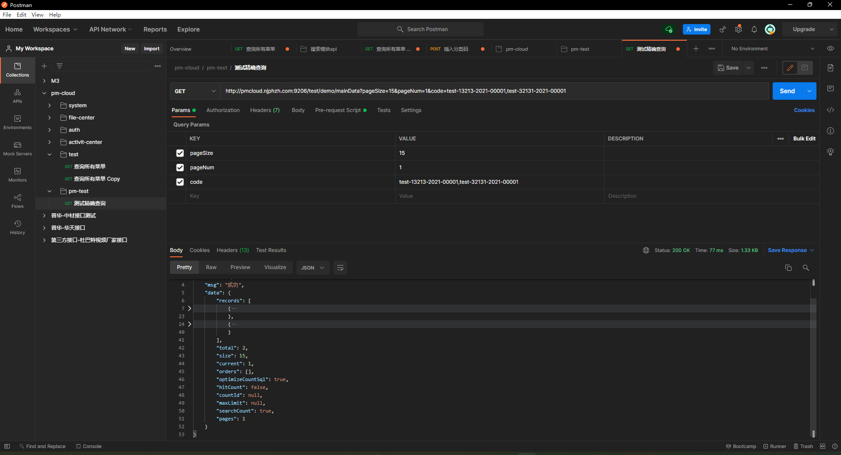The width and height of the screenshot is (841, 455).
Task: Search the response body with magnifier icon
Action: tap(806, 268)
